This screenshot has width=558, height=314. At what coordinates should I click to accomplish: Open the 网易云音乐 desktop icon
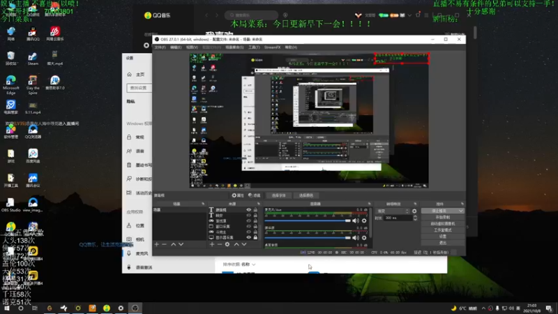pyautogui.click(x=55, y=34)
